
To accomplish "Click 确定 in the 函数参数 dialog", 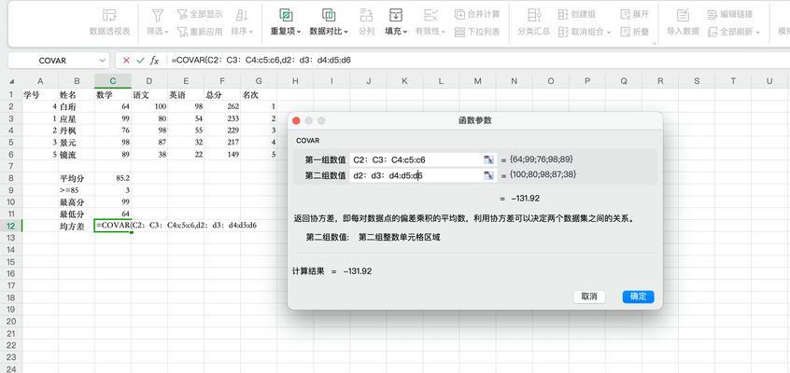I will point(638,297).
